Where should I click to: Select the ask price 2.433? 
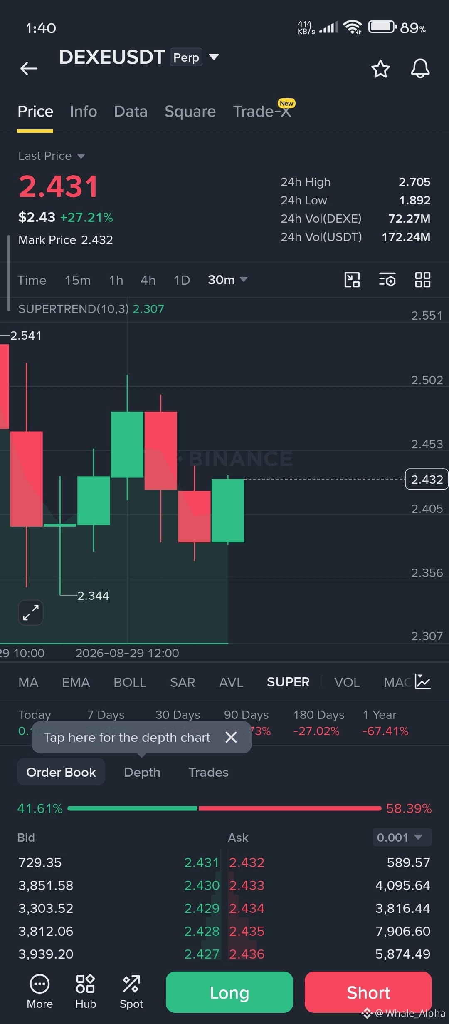[x=247, y=885]
